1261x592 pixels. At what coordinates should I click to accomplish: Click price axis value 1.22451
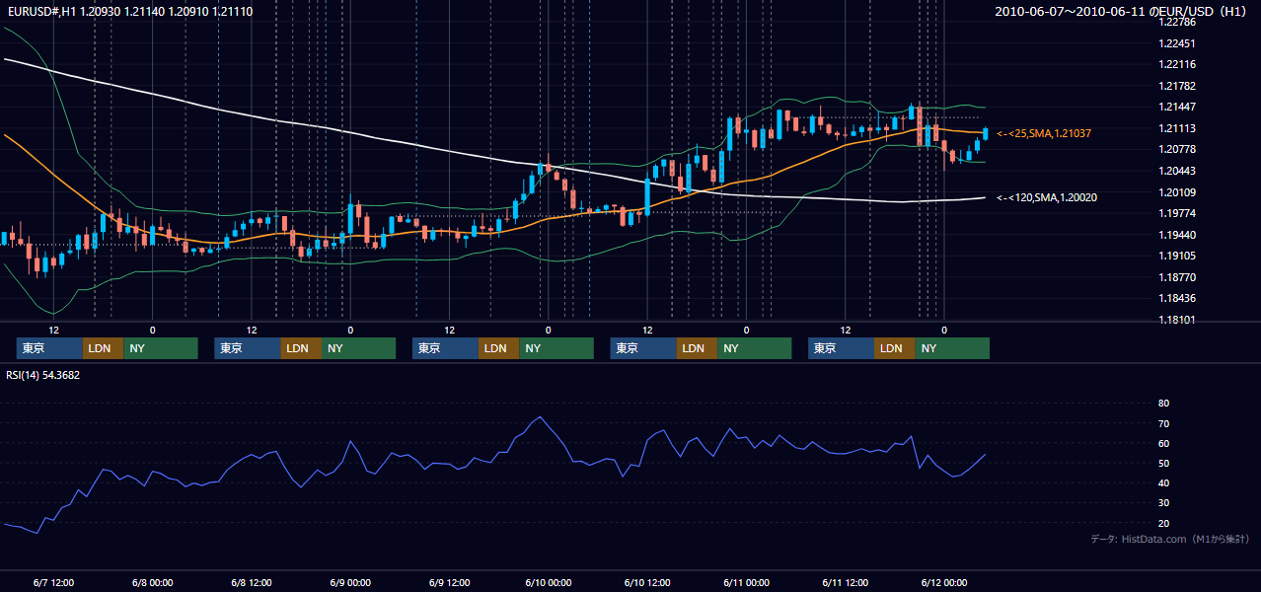tap(1177, 43)
